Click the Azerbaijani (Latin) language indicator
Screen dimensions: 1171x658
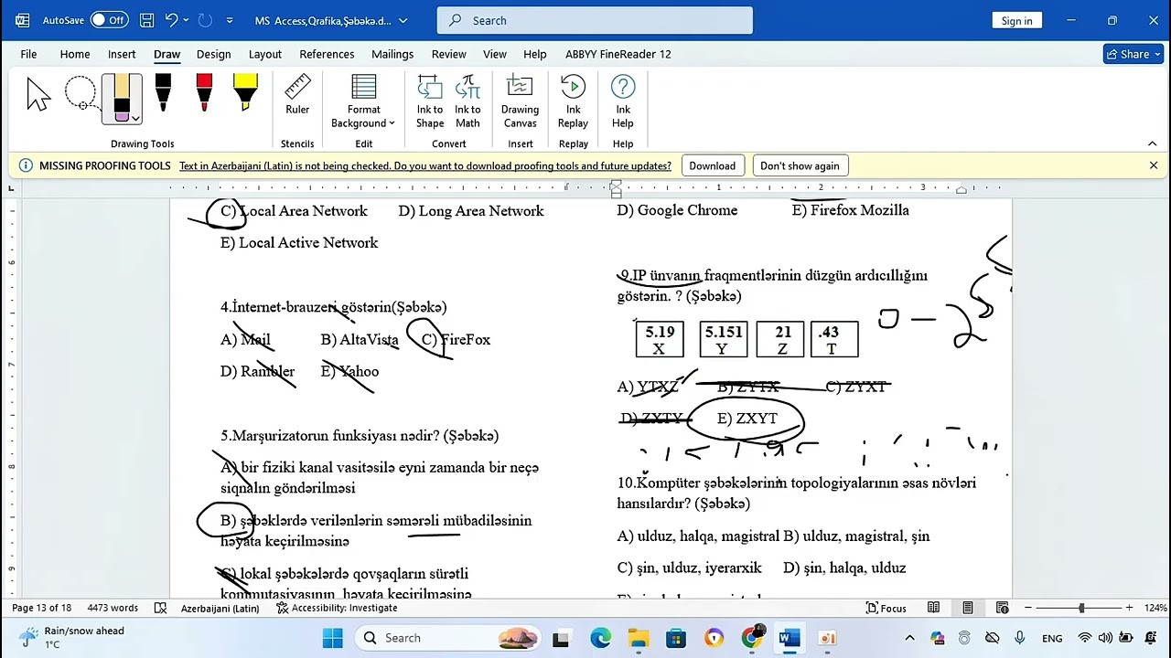point(220,608)
